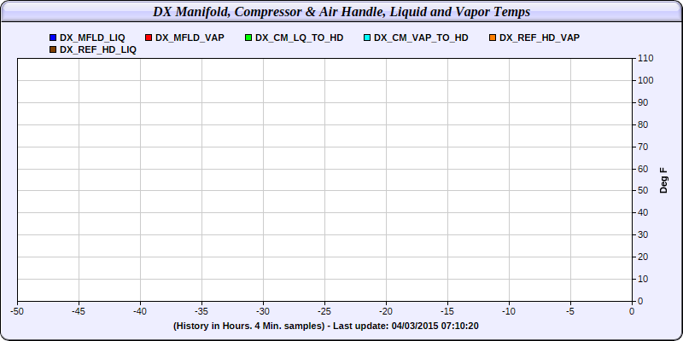Click the -25 x-axis tick label

pos(324,311)
